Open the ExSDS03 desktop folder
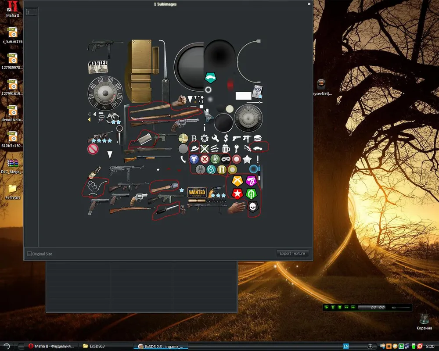439x351 pixels. [12, 189]
